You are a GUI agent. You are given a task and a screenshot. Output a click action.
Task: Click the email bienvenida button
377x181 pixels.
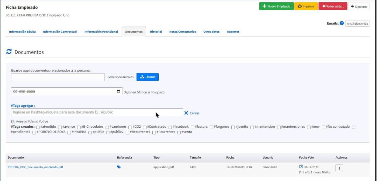click(358, 23)
